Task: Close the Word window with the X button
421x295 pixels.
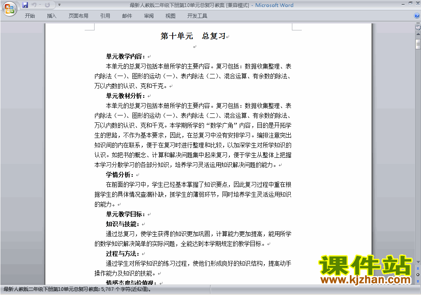Action: pos(417,3)
